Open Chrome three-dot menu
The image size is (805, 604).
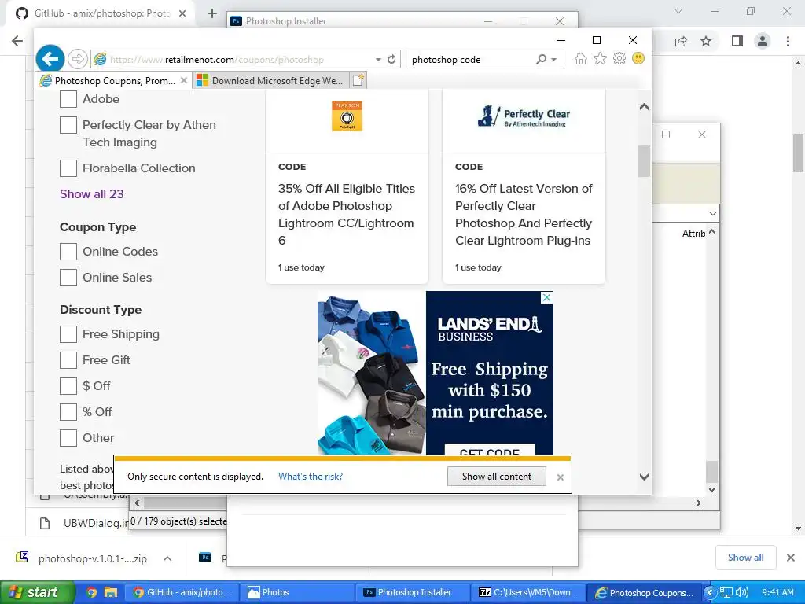point(788,41)
